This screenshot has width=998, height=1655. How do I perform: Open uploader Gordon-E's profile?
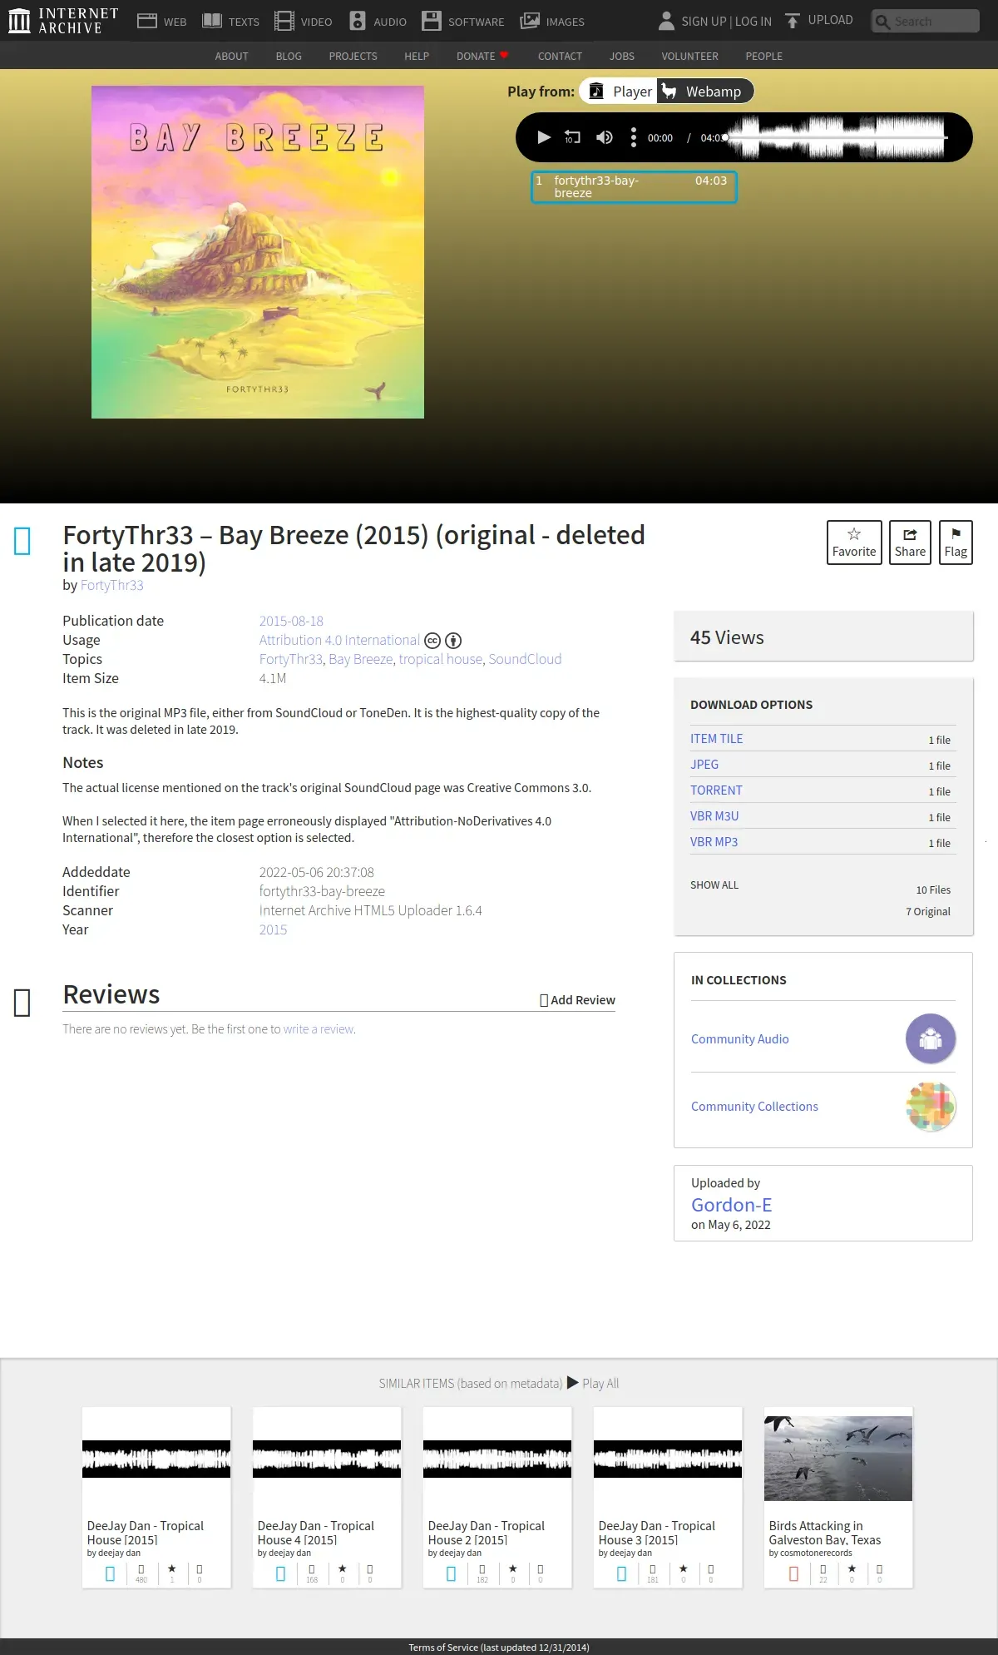coord(732,1205)
